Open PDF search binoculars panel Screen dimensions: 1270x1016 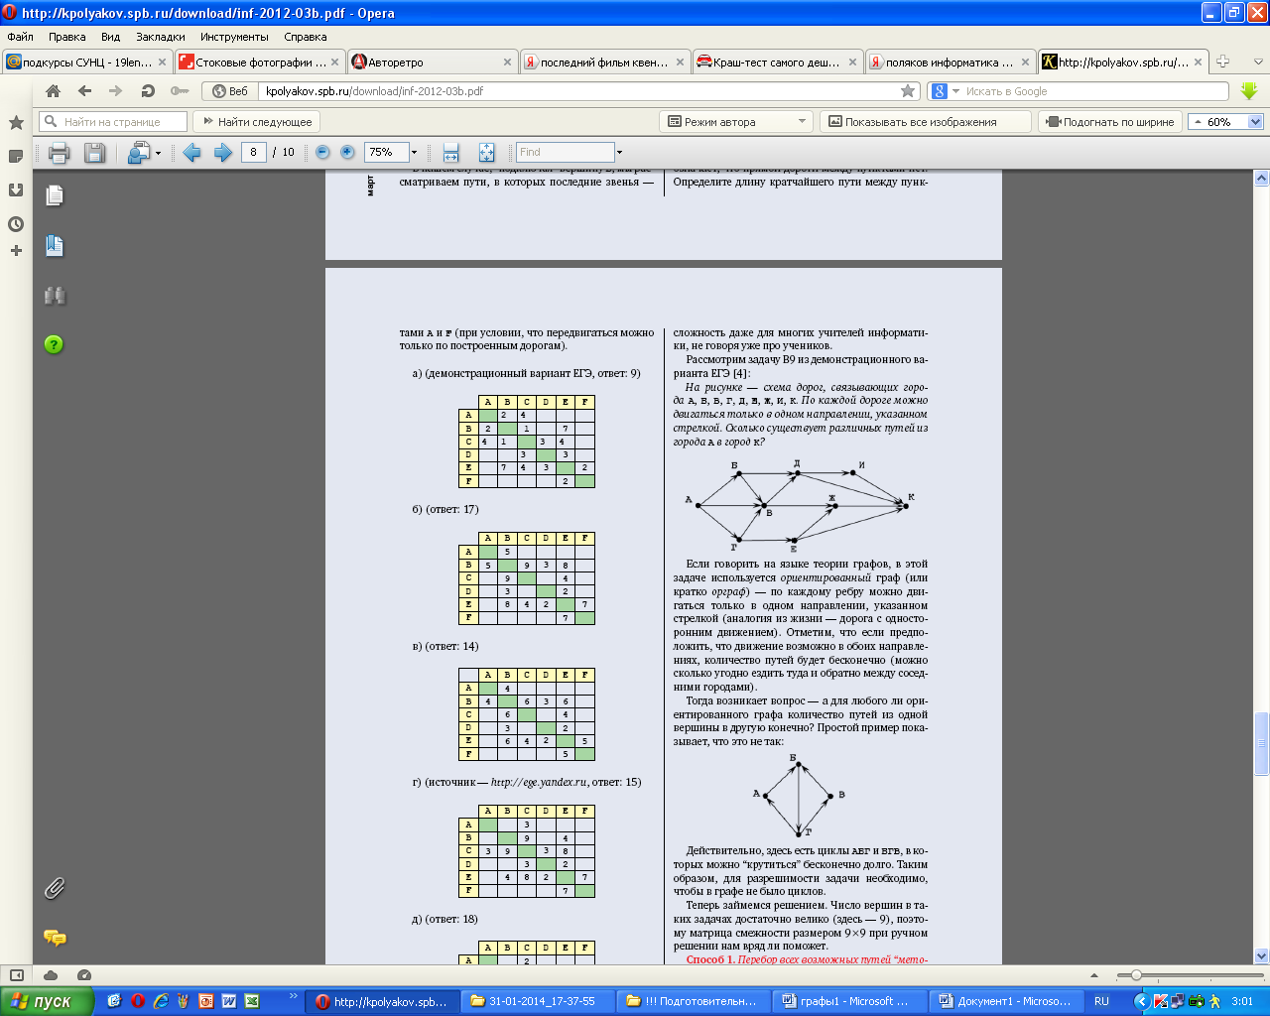pos(55,296)
